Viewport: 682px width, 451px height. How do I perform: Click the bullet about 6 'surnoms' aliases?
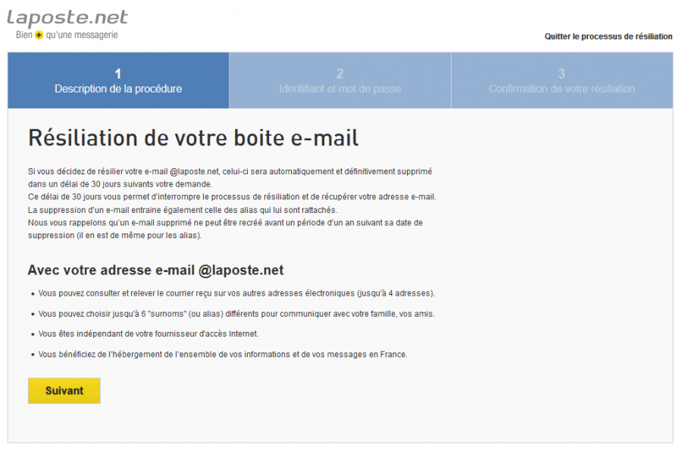pos(236,313)
